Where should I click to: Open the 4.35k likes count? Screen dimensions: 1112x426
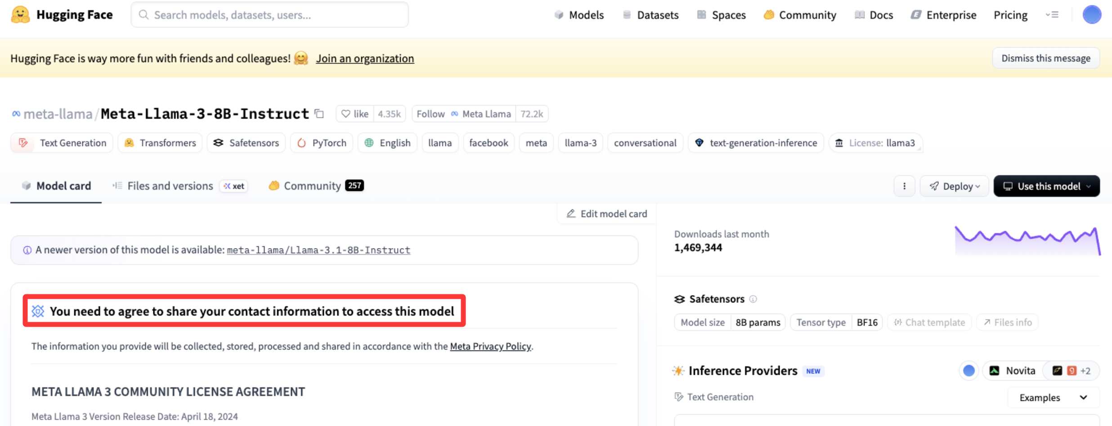coord(389,114)
